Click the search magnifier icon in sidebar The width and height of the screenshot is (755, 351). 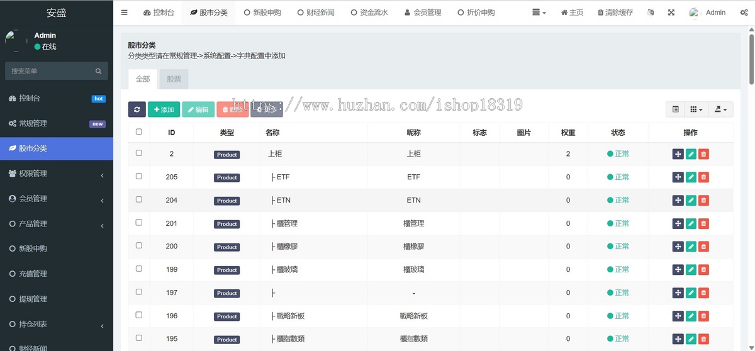[98, 71]
